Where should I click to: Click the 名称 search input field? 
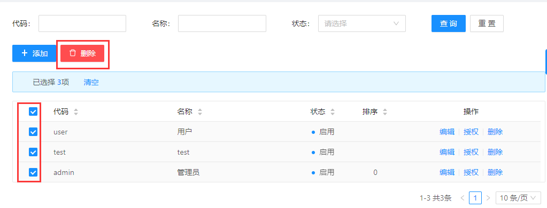point(222,23)
